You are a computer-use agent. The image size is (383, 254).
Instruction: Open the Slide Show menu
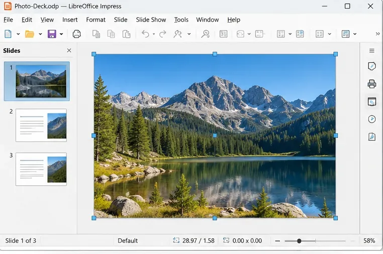(151, 20)
